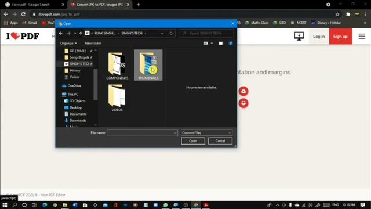The width and height of the screenshot is (371, 209).
Task: Open dialog help icon
Action: [x=231, y=44]
